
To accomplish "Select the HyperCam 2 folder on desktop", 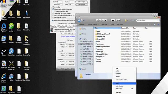I will coord(11,90).
